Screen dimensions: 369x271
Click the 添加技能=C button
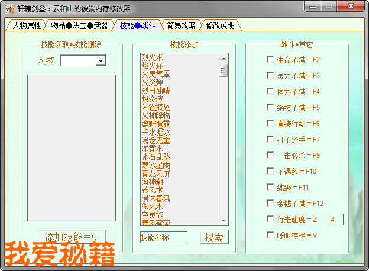71,237
